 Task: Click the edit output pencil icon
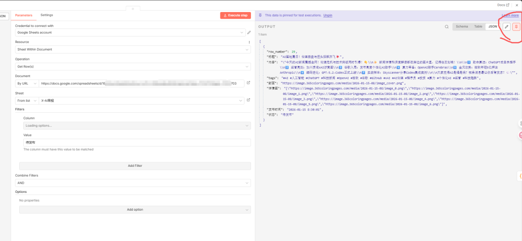tap(507, 27)
